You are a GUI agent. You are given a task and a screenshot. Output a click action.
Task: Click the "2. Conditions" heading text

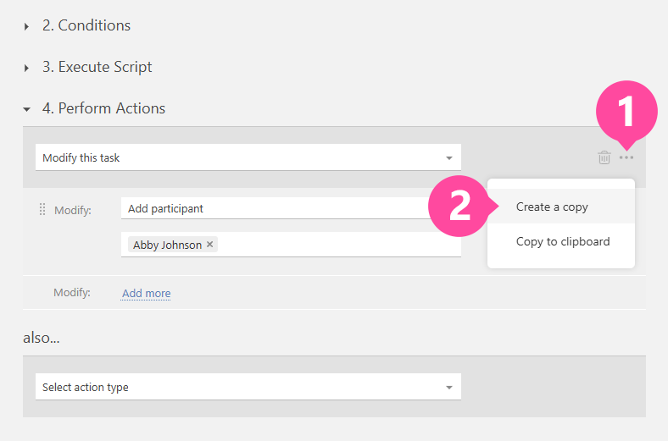tap(86, 25)
